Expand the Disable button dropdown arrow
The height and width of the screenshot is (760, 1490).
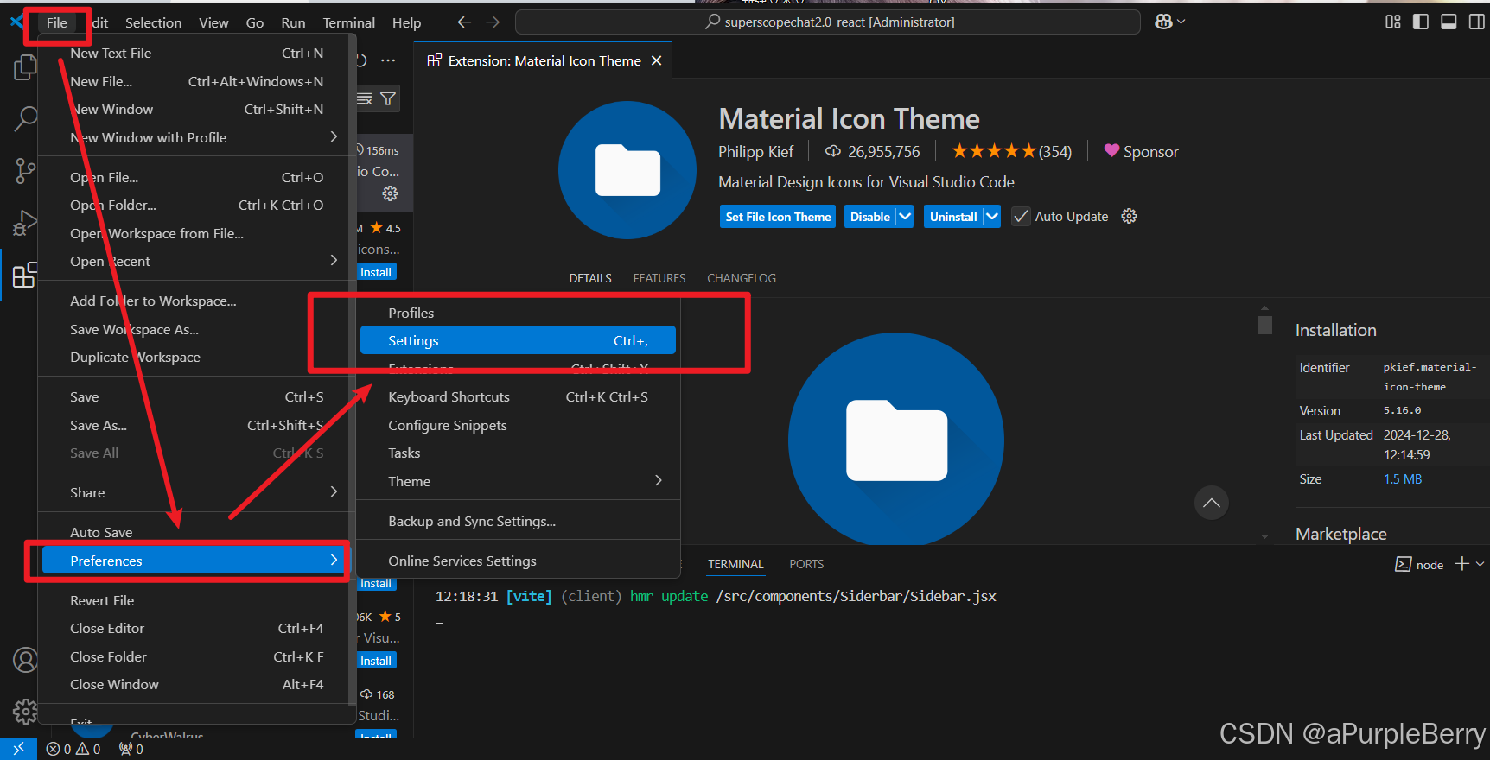(905, 216)
